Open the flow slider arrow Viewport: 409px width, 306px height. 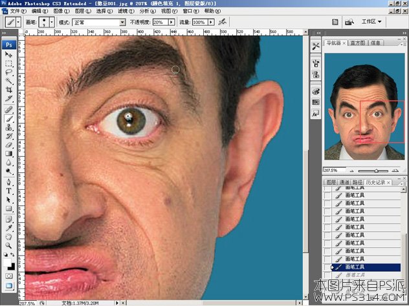click(211, 23)
